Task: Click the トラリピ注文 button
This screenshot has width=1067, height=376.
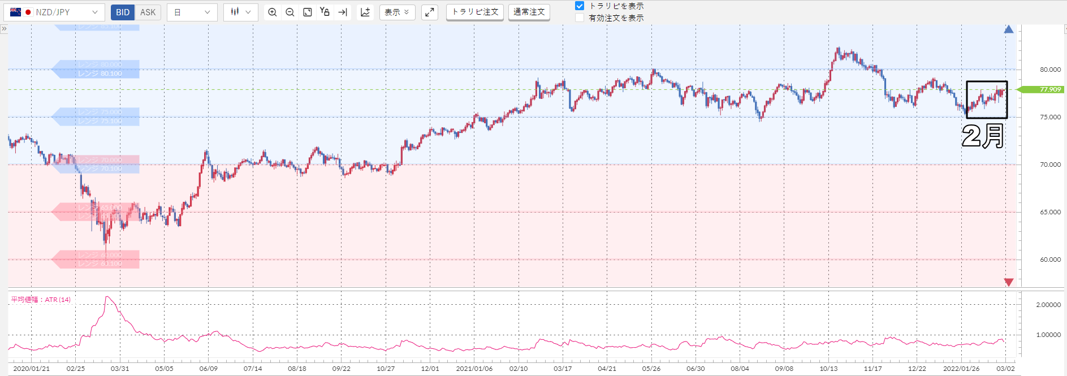Action: (475, 12)
